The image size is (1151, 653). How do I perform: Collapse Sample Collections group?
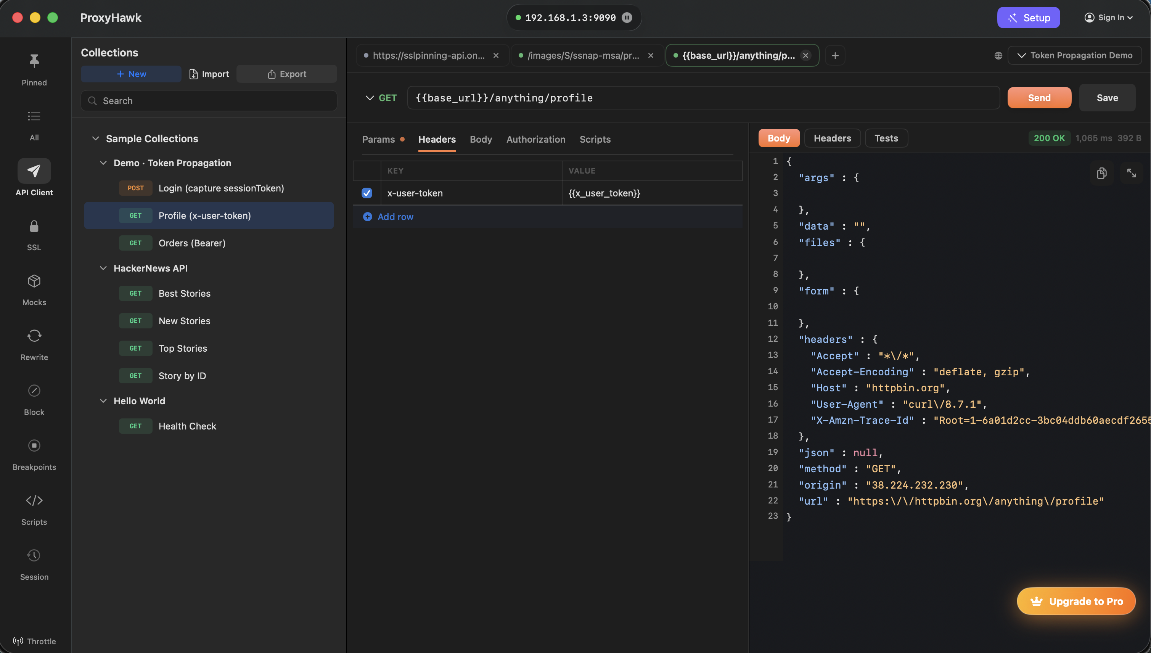pyautogui.click(x=95, y=138)
